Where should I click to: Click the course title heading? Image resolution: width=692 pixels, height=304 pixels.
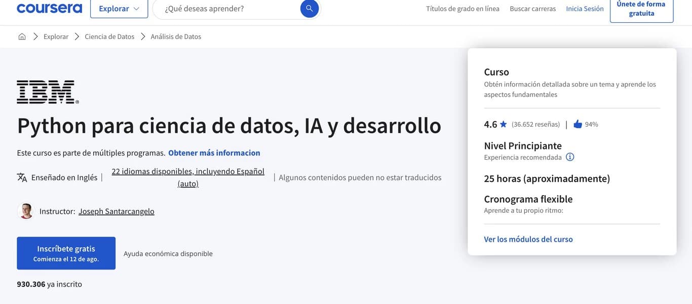coord(229,126)
